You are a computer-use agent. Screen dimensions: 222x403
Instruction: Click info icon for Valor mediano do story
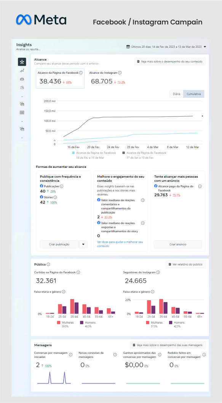143,223
